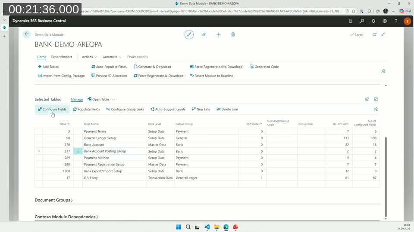
Task: Click Add Tables
Action: (x=48, y=67)
